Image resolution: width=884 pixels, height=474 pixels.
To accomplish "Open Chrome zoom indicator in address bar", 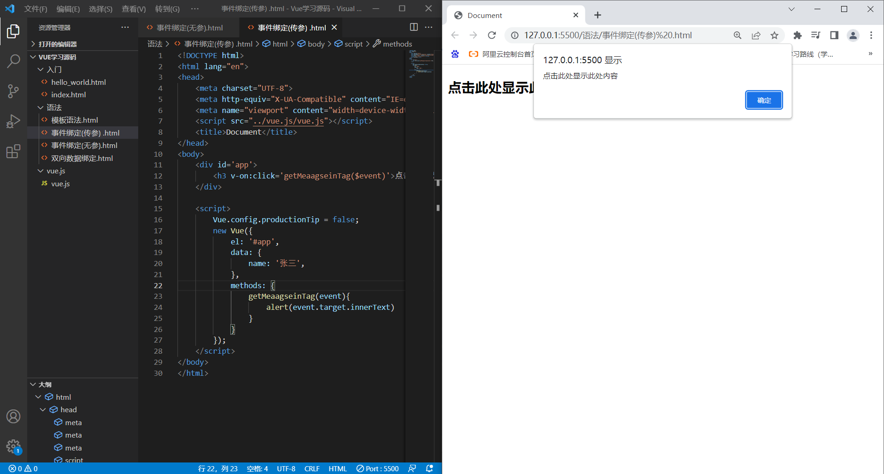I will coord(738,35).
